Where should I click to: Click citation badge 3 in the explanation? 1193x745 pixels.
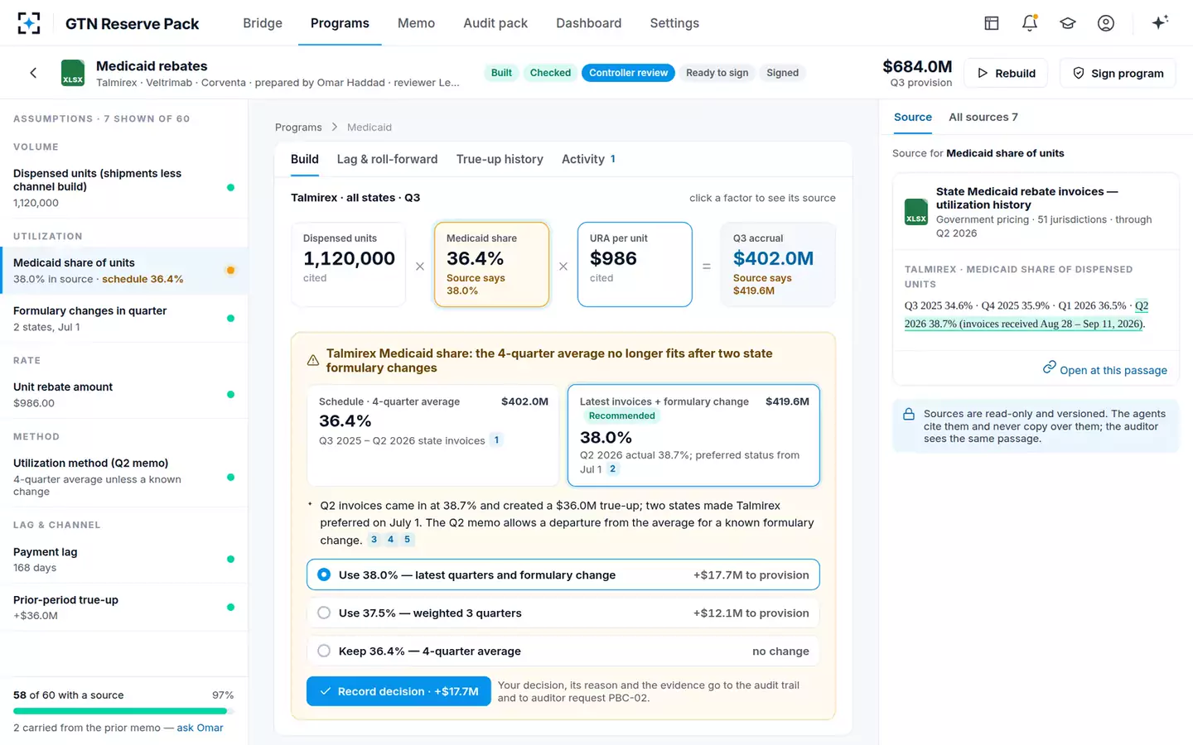(x=374, y=540)
